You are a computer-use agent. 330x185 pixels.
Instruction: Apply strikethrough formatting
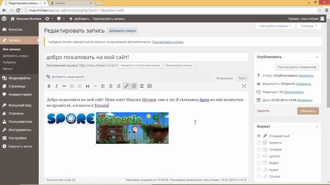(64, 86)
